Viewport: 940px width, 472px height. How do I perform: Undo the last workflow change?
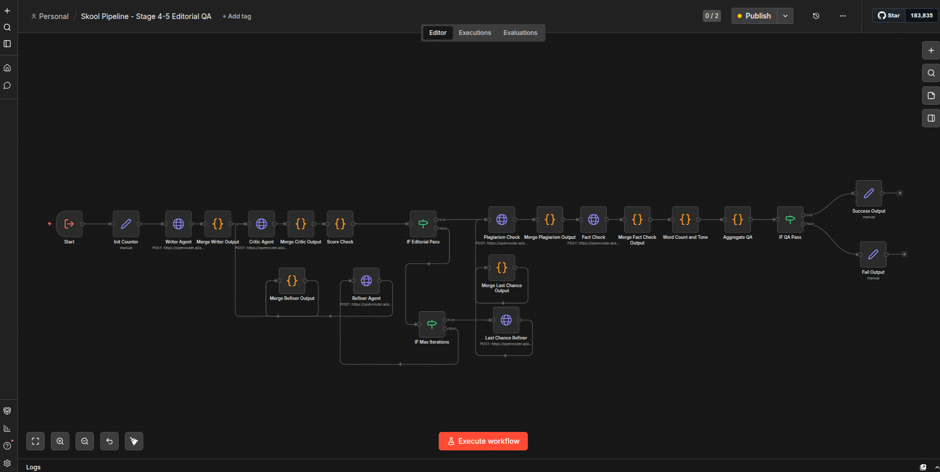[x=109, y=441]
